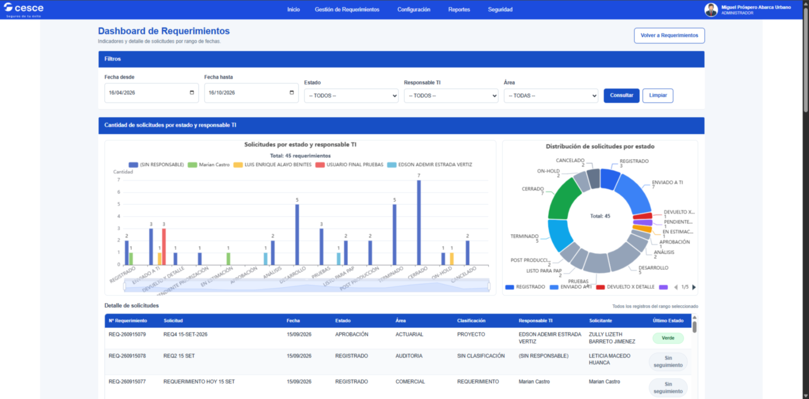Open the Seguridad menu
This screenshot has height=399, width=809.
click(500, 10)
